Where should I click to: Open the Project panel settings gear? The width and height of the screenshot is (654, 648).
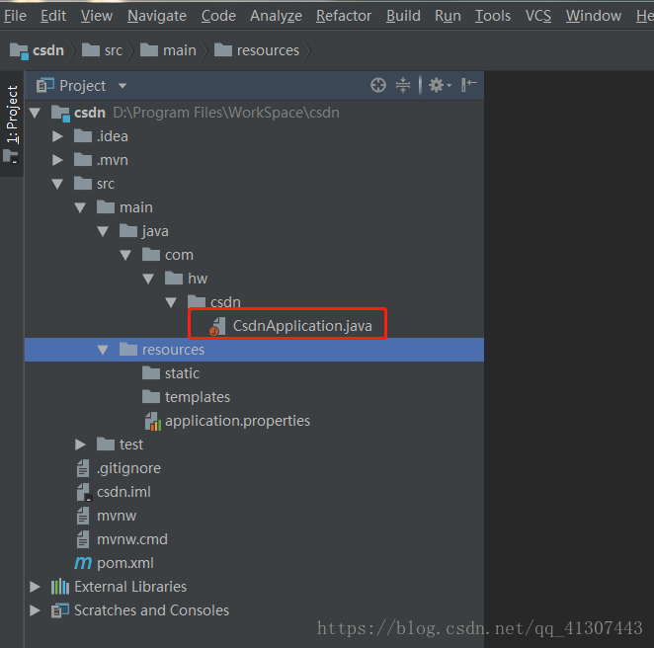tap(440, 85)
